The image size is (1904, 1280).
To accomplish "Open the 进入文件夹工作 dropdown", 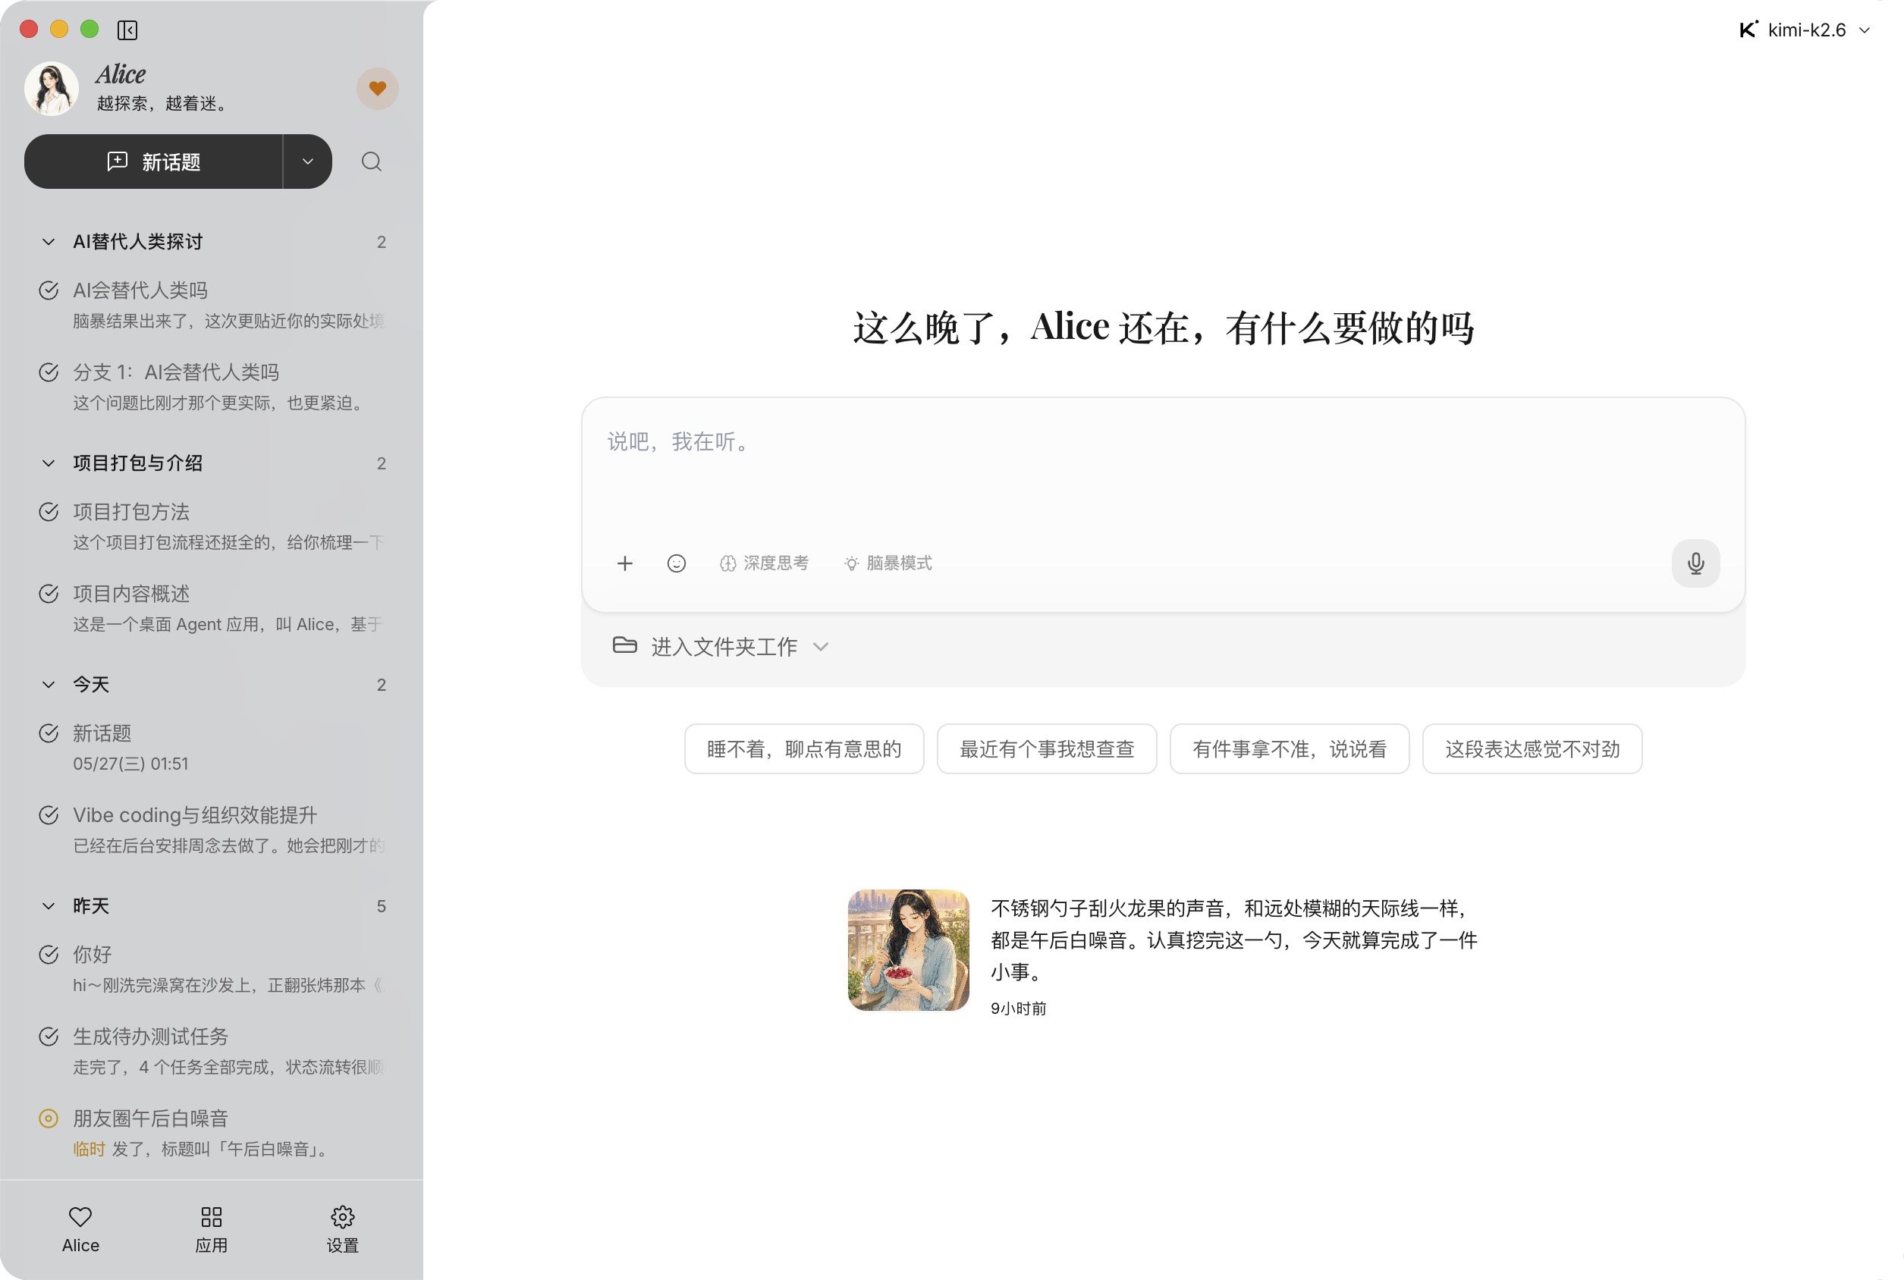I will pos(721,647).
